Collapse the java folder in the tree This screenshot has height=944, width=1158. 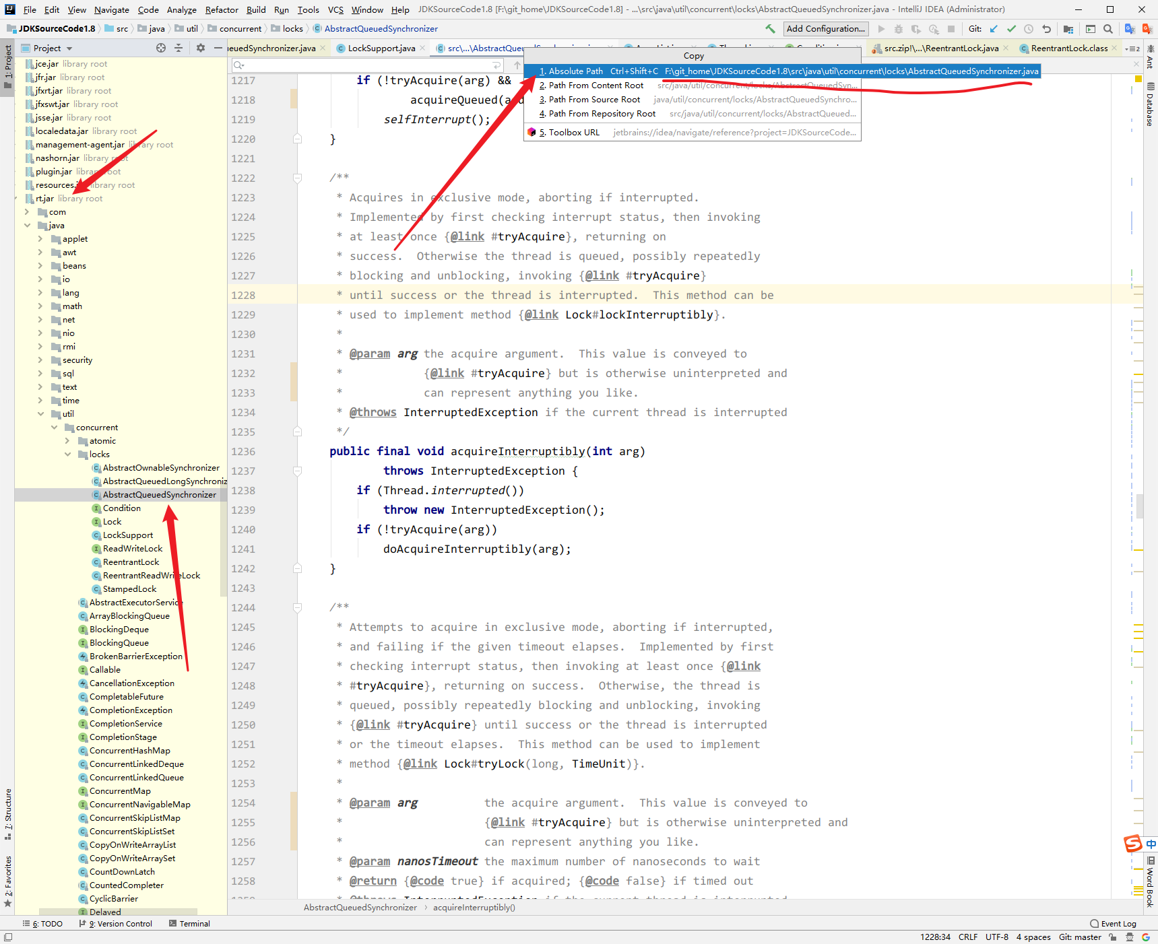pos(27,226)
